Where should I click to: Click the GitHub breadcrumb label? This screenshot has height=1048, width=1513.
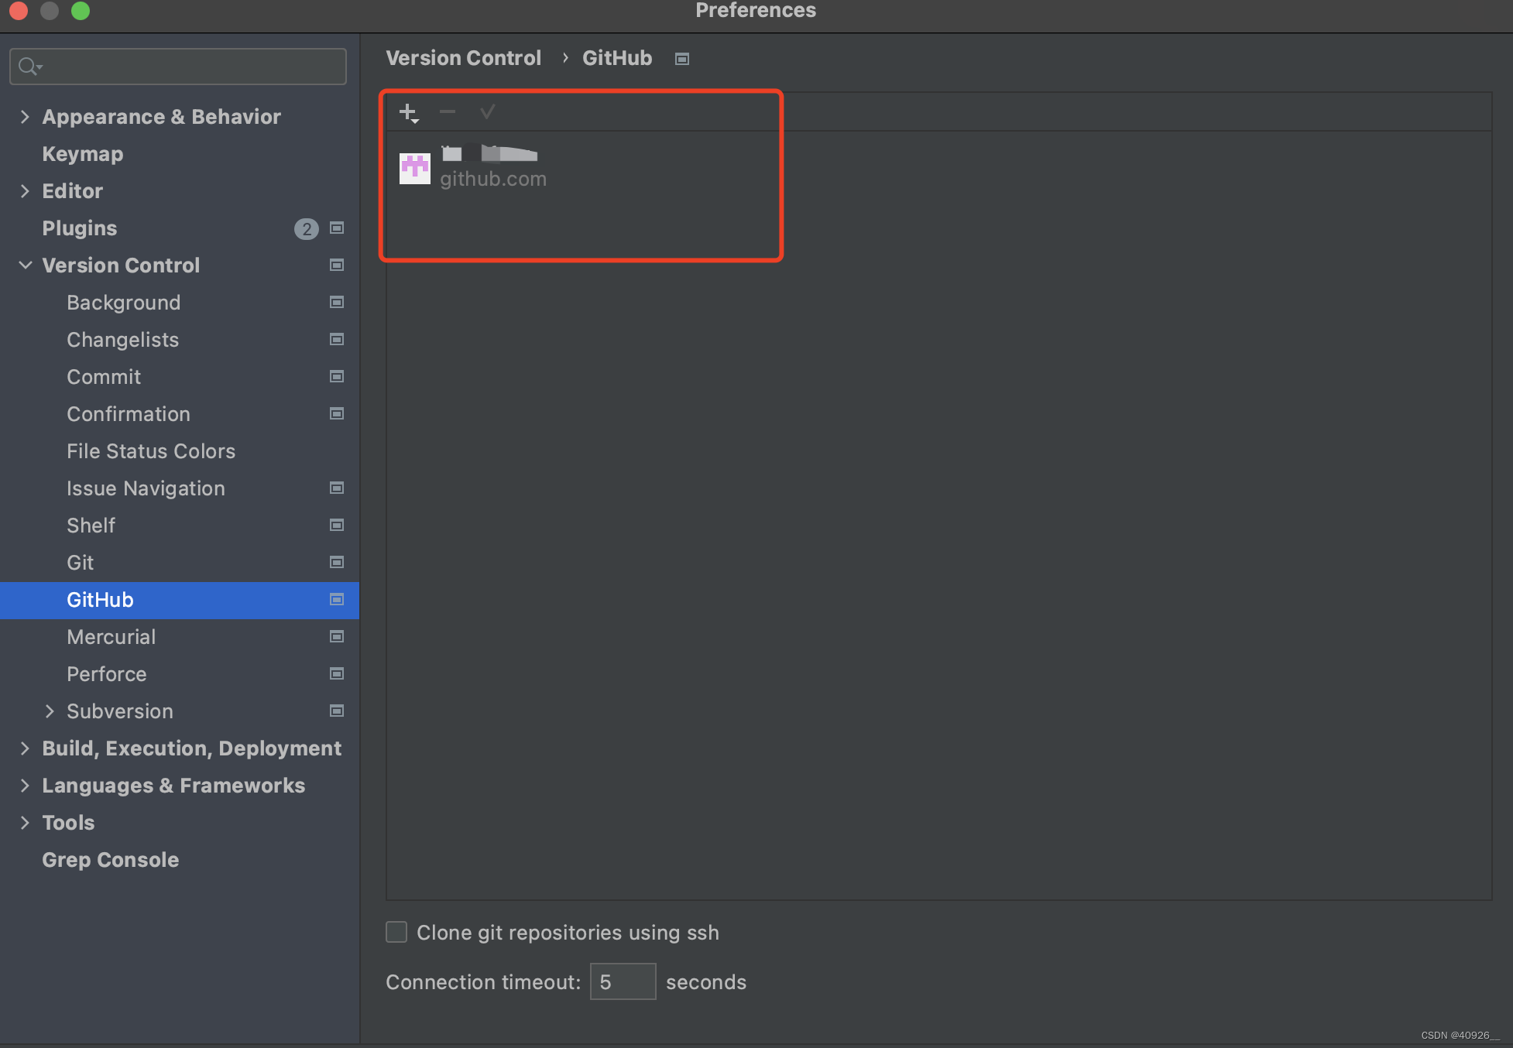click(617, 58)
